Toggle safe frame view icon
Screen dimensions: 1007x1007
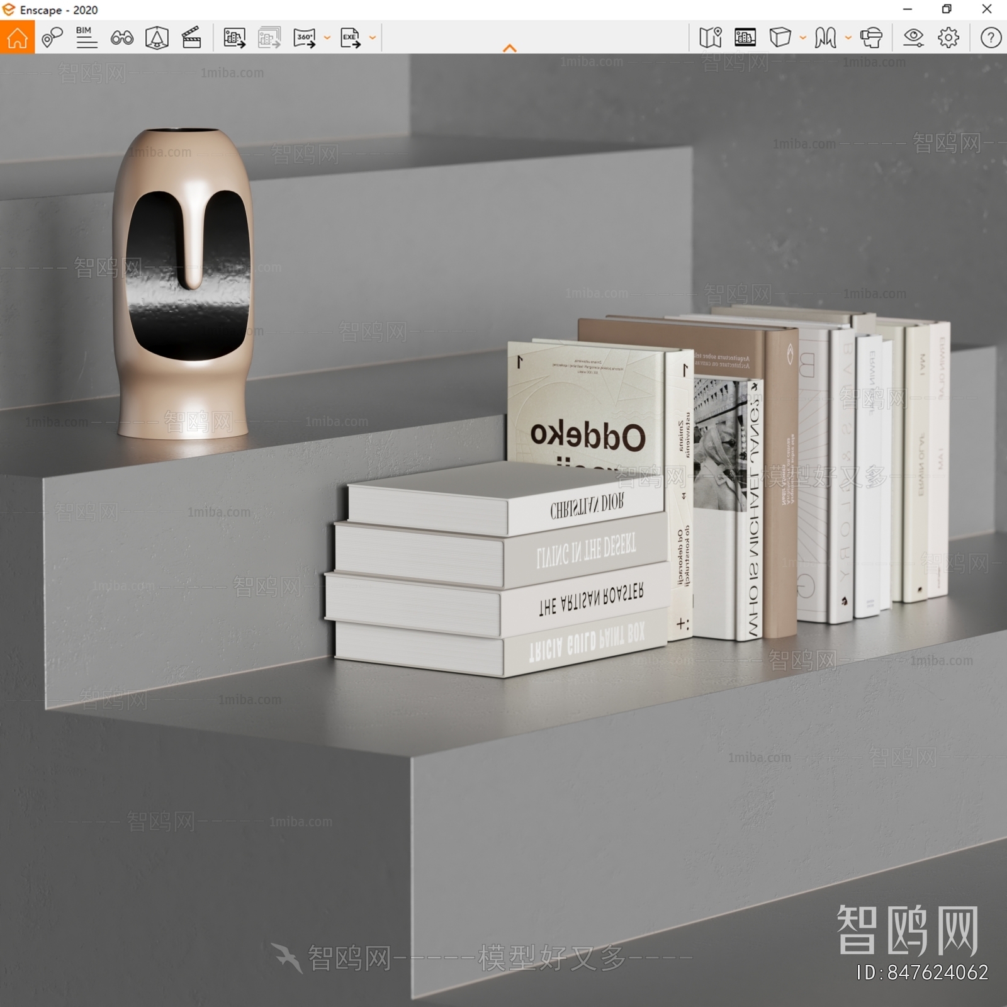745,38
